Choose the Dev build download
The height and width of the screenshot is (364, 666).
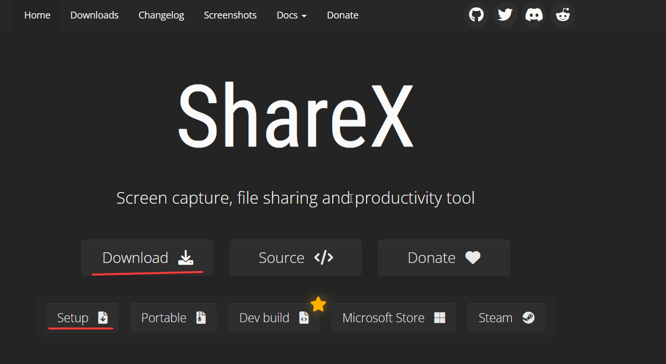click(x=274, y=318)
